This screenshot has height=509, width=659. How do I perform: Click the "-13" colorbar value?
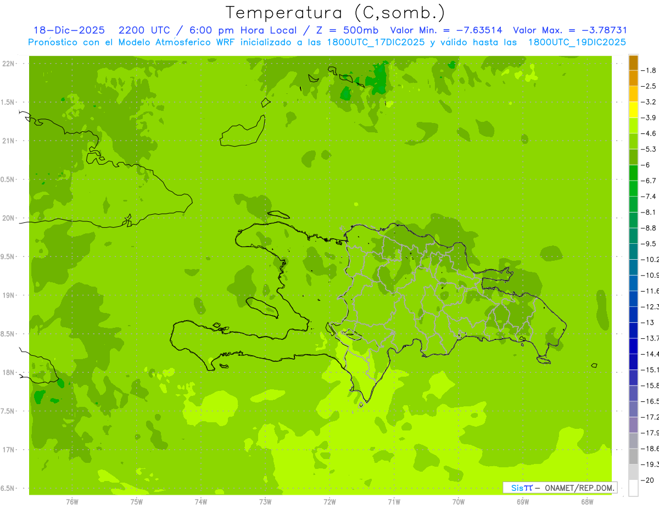(648, 322)
